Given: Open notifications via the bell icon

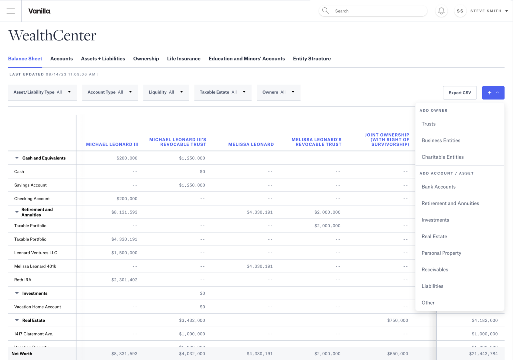Looking at the screenshot, I should click(x=441, y=11).
